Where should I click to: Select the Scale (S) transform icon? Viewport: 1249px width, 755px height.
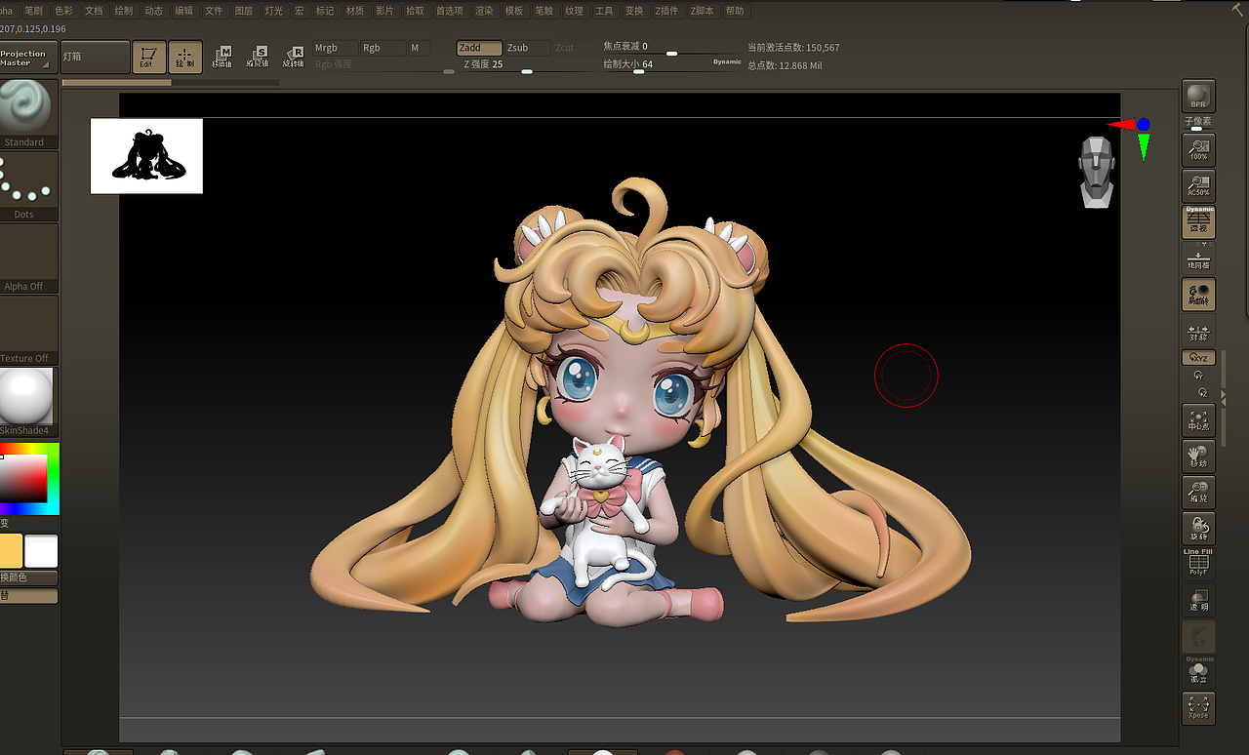click(x=258, y=57)
